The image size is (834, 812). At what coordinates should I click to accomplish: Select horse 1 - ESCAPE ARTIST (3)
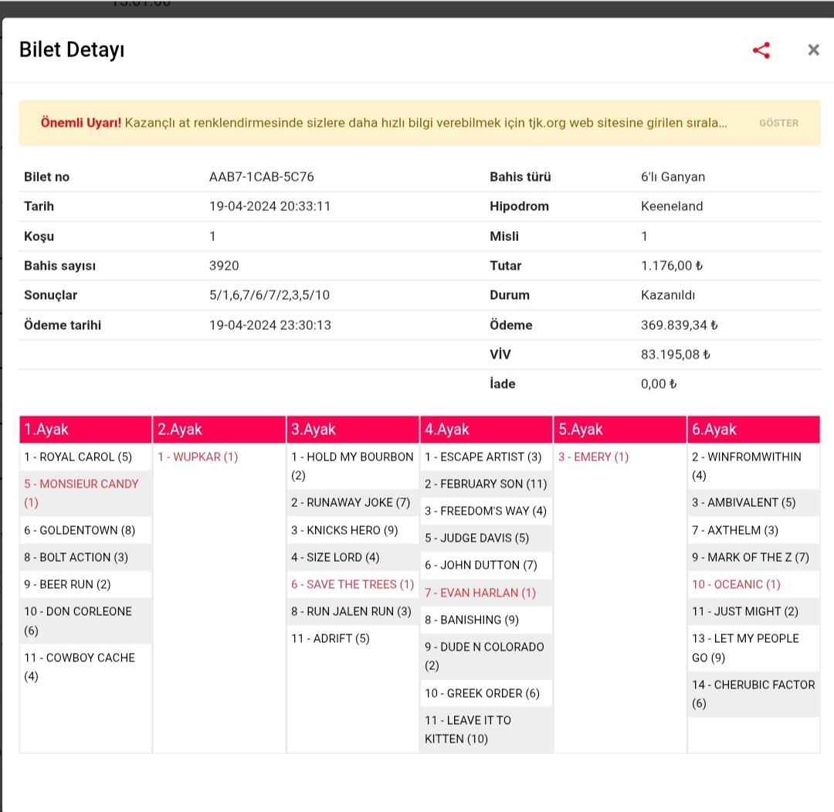click(x=486, y=457)
